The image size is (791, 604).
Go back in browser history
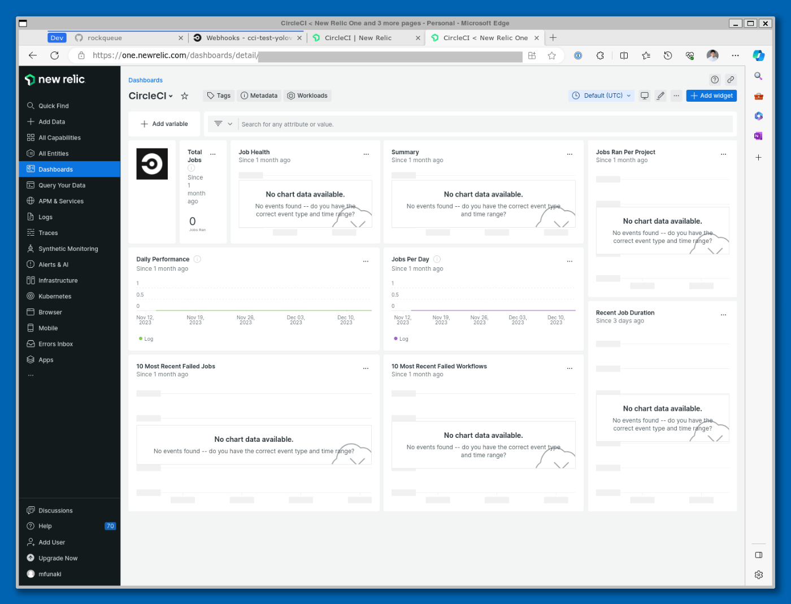pos(32,55)
